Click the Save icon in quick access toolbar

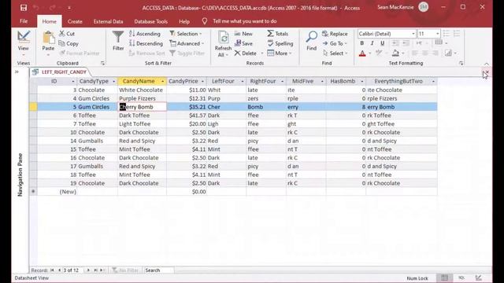click(x=24, y=7)
